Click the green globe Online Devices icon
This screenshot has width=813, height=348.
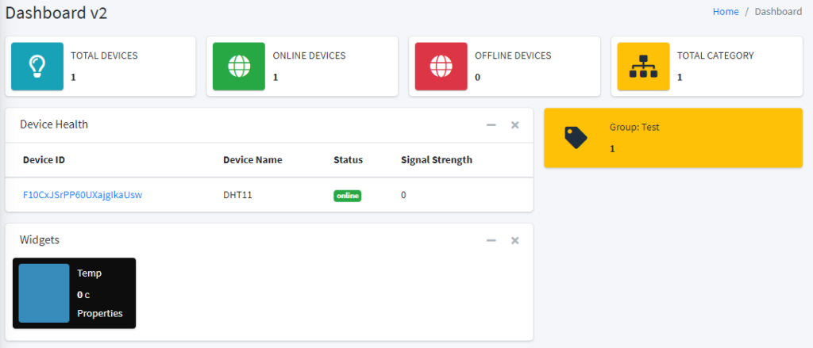pos(239,67)
